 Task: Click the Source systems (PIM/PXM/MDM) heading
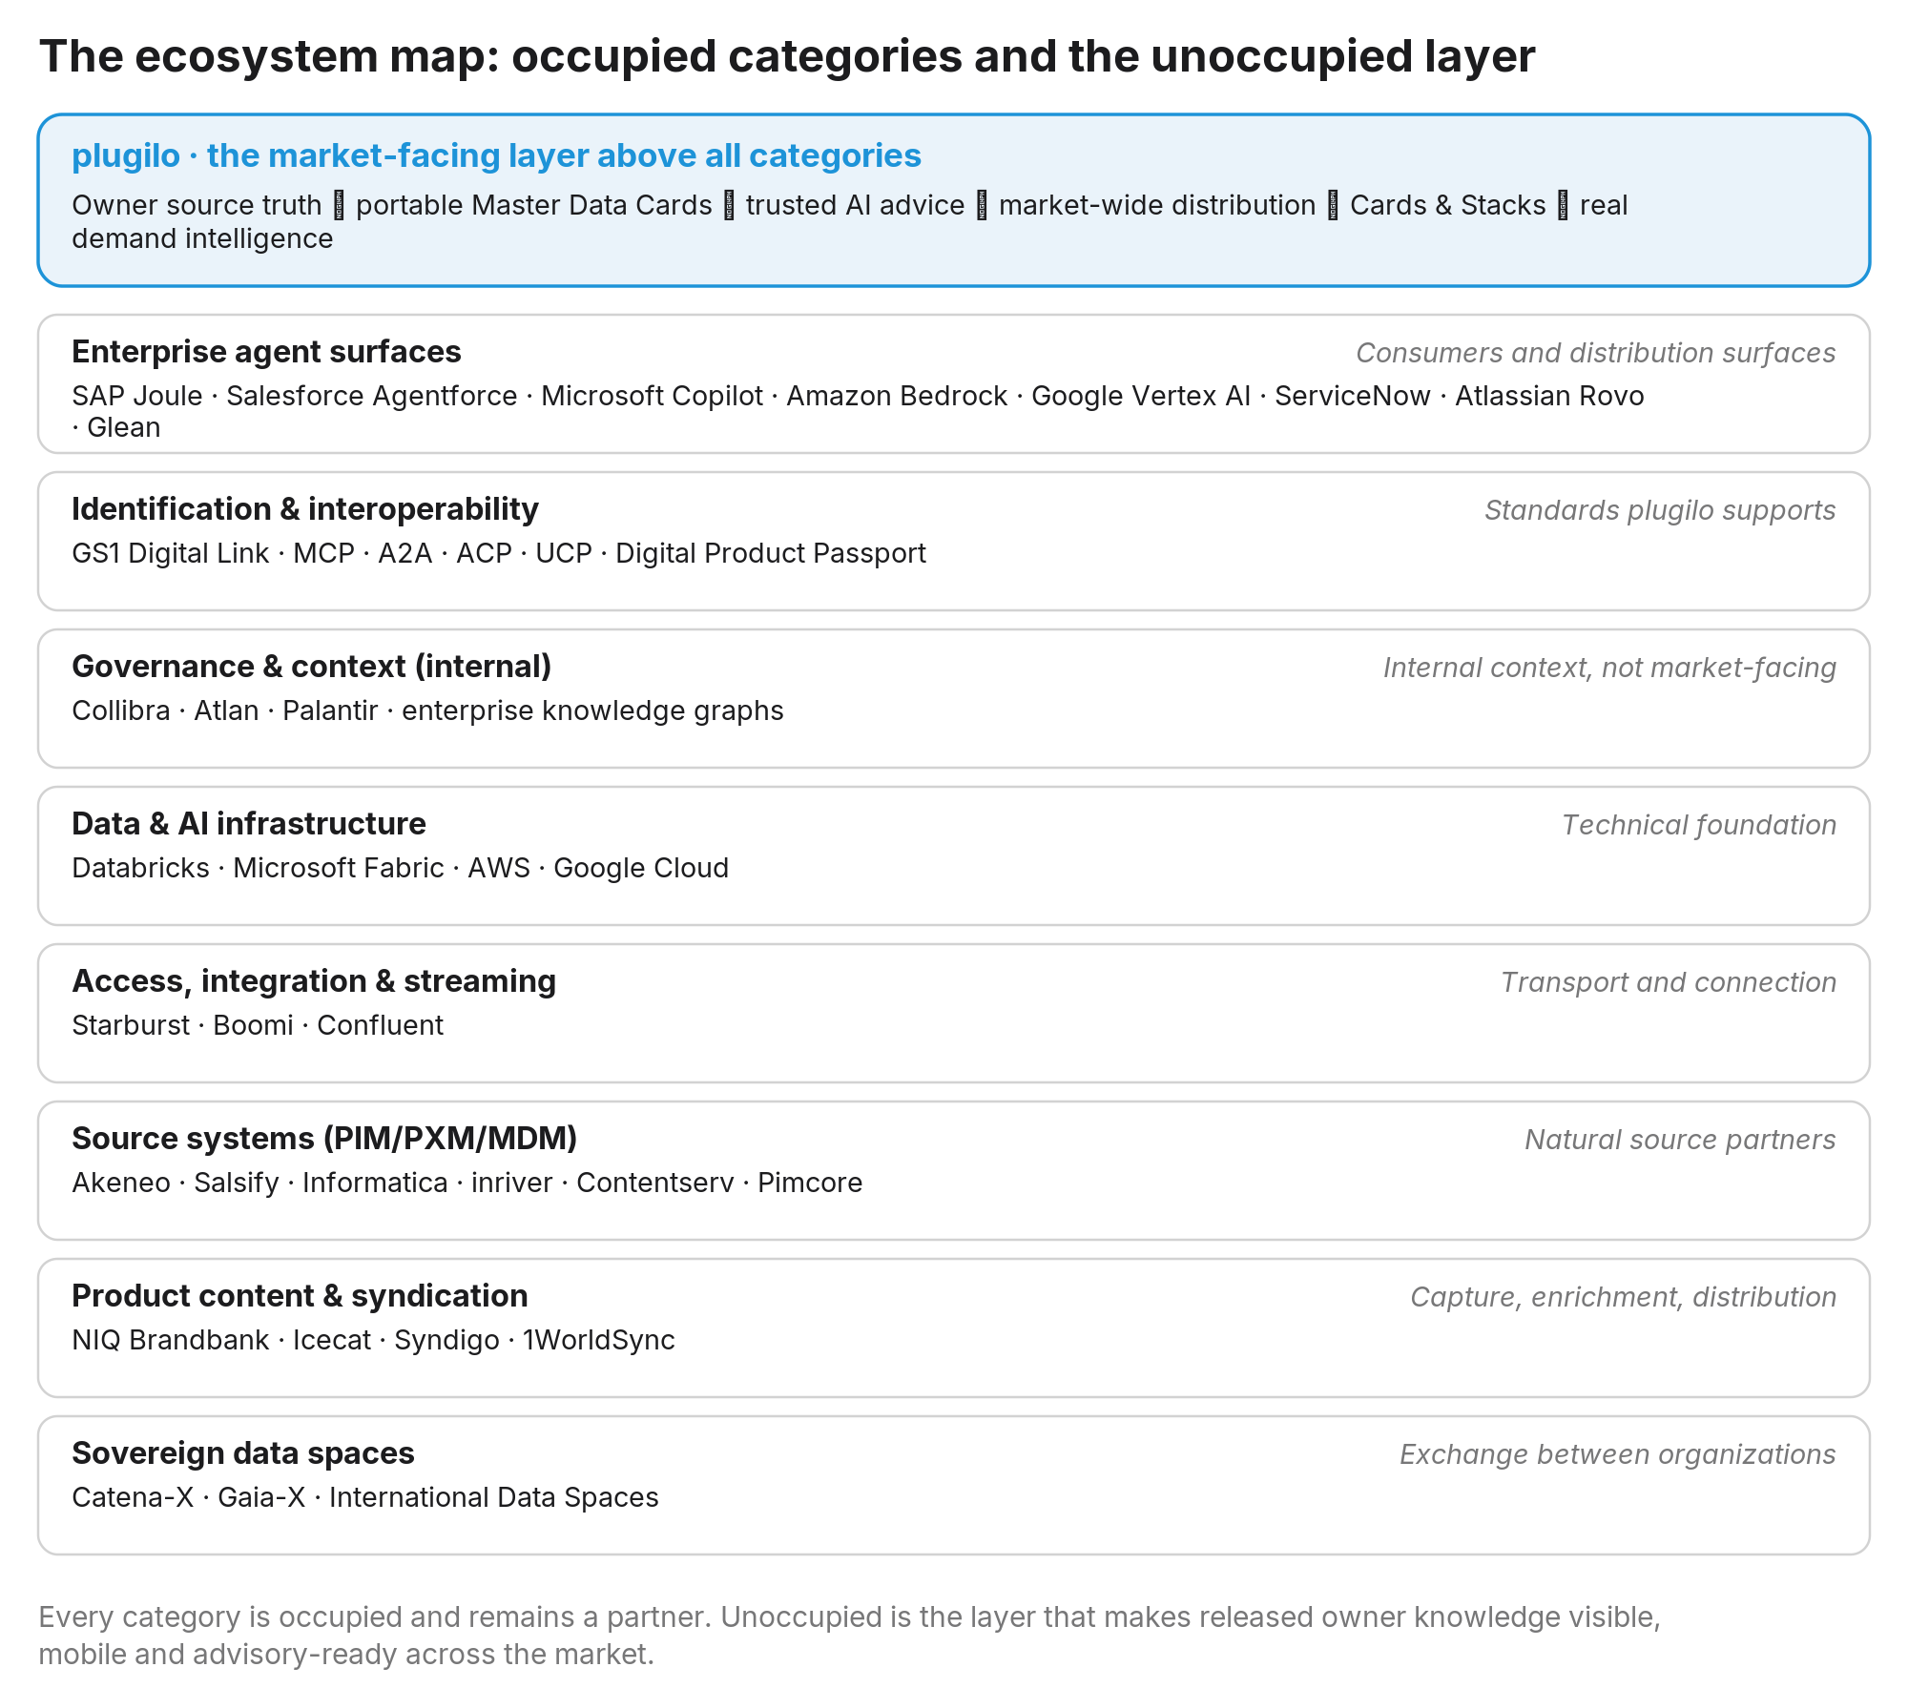324,1139
